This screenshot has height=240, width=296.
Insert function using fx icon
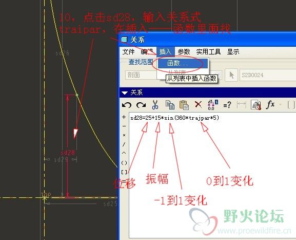(x=270, y=105)
